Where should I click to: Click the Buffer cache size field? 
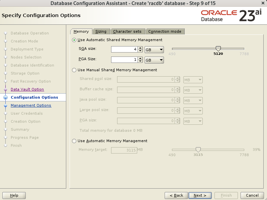[146, 90]
